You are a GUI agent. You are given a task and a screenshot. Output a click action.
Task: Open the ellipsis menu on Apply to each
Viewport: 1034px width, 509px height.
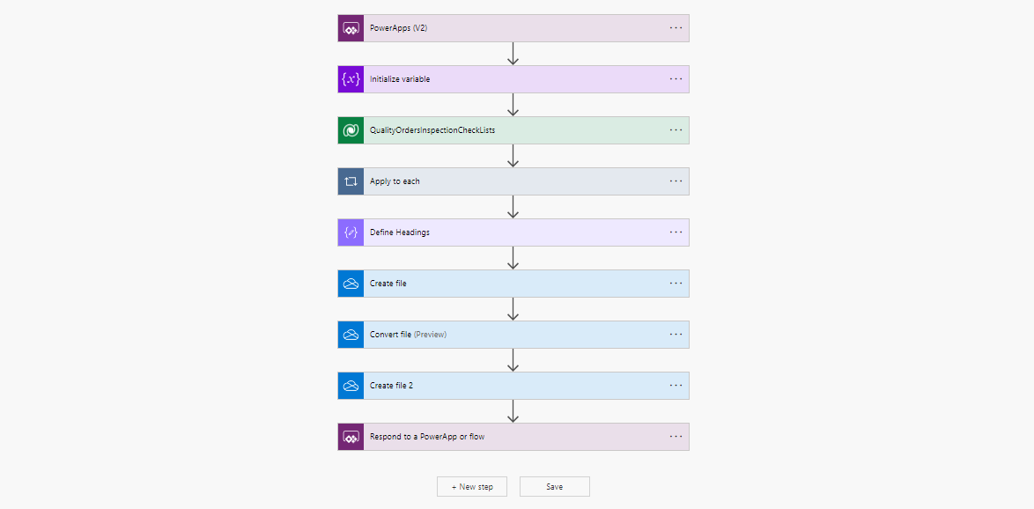pos(676,181)
